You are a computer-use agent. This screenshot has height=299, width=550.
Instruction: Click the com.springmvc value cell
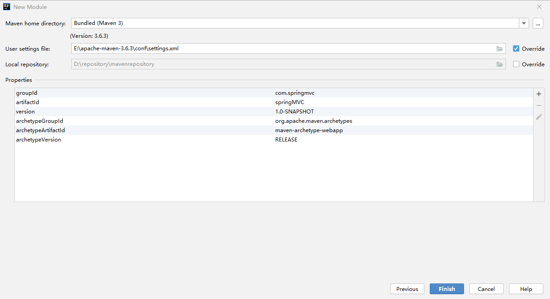click(x=295, y=93)
